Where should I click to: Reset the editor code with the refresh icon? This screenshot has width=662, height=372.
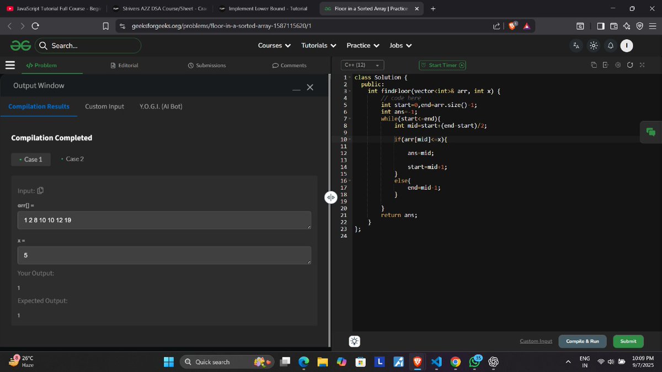click(x=630, y=64)
